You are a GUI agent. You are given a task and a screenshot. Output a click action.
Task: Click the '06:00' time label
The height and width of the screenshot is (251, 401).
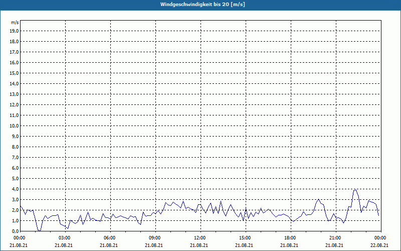(x=110, y=238)
